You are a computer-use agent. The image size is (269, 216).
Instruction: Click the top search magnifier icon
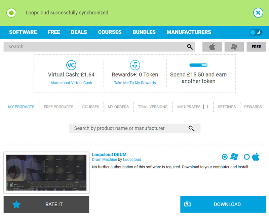click(190, 47)
